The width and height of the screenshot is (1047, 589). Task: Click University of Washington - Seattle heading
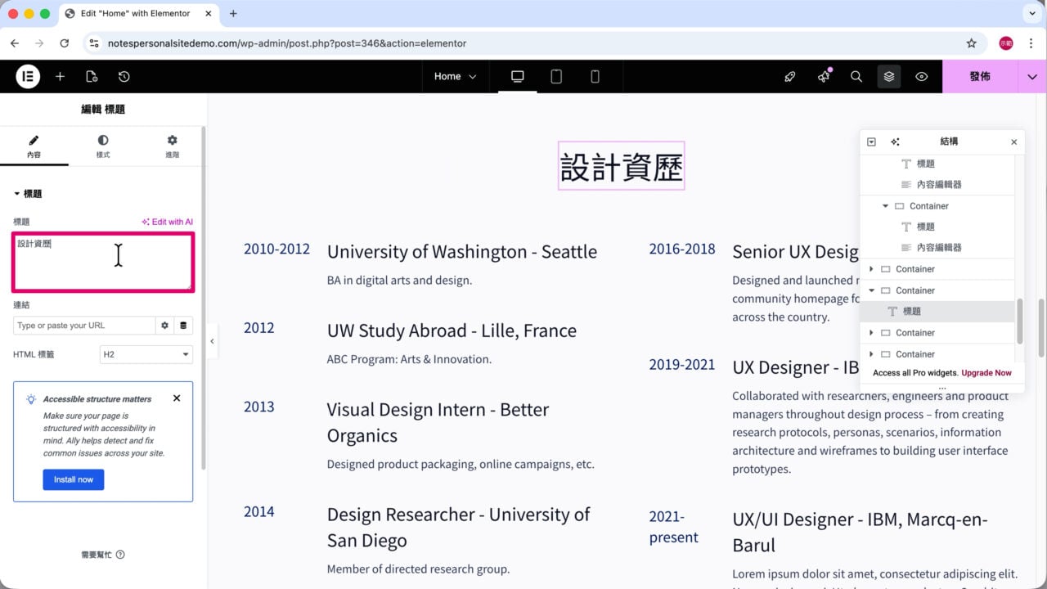462,251
